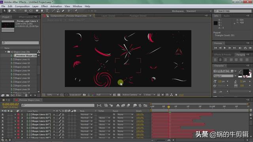The image size is (253, 142).
Task: Select the Pen tool
Action: (42, 11)
